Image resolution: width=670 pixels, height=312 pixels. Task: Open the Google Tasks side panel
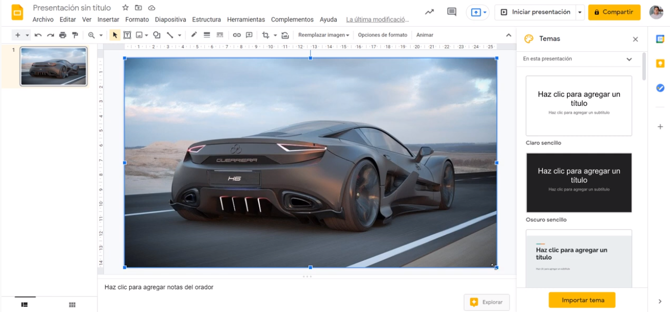point(660,88)
